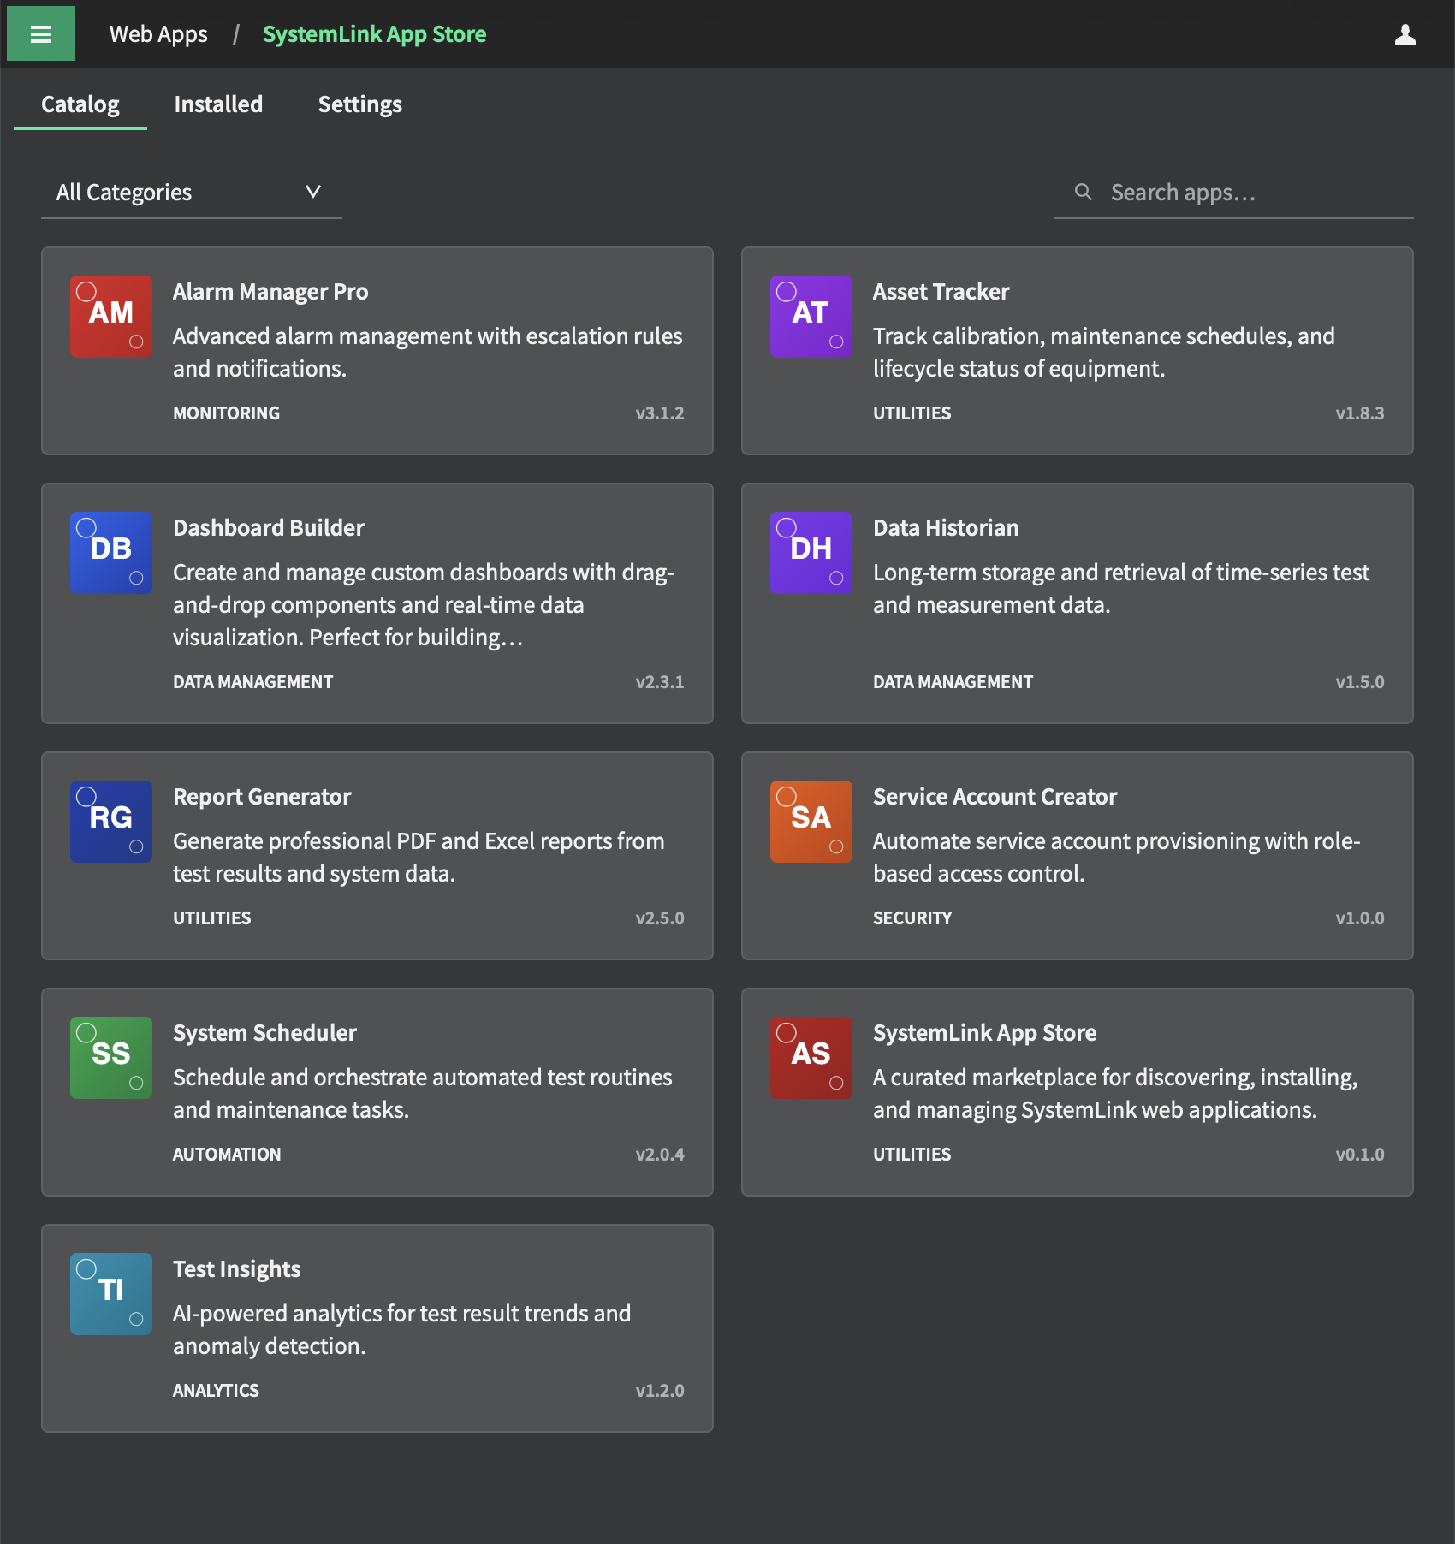This screenshot has width=1455, height=1544.
Task: Click Data Historian description text
Action: click(1121, 589)
